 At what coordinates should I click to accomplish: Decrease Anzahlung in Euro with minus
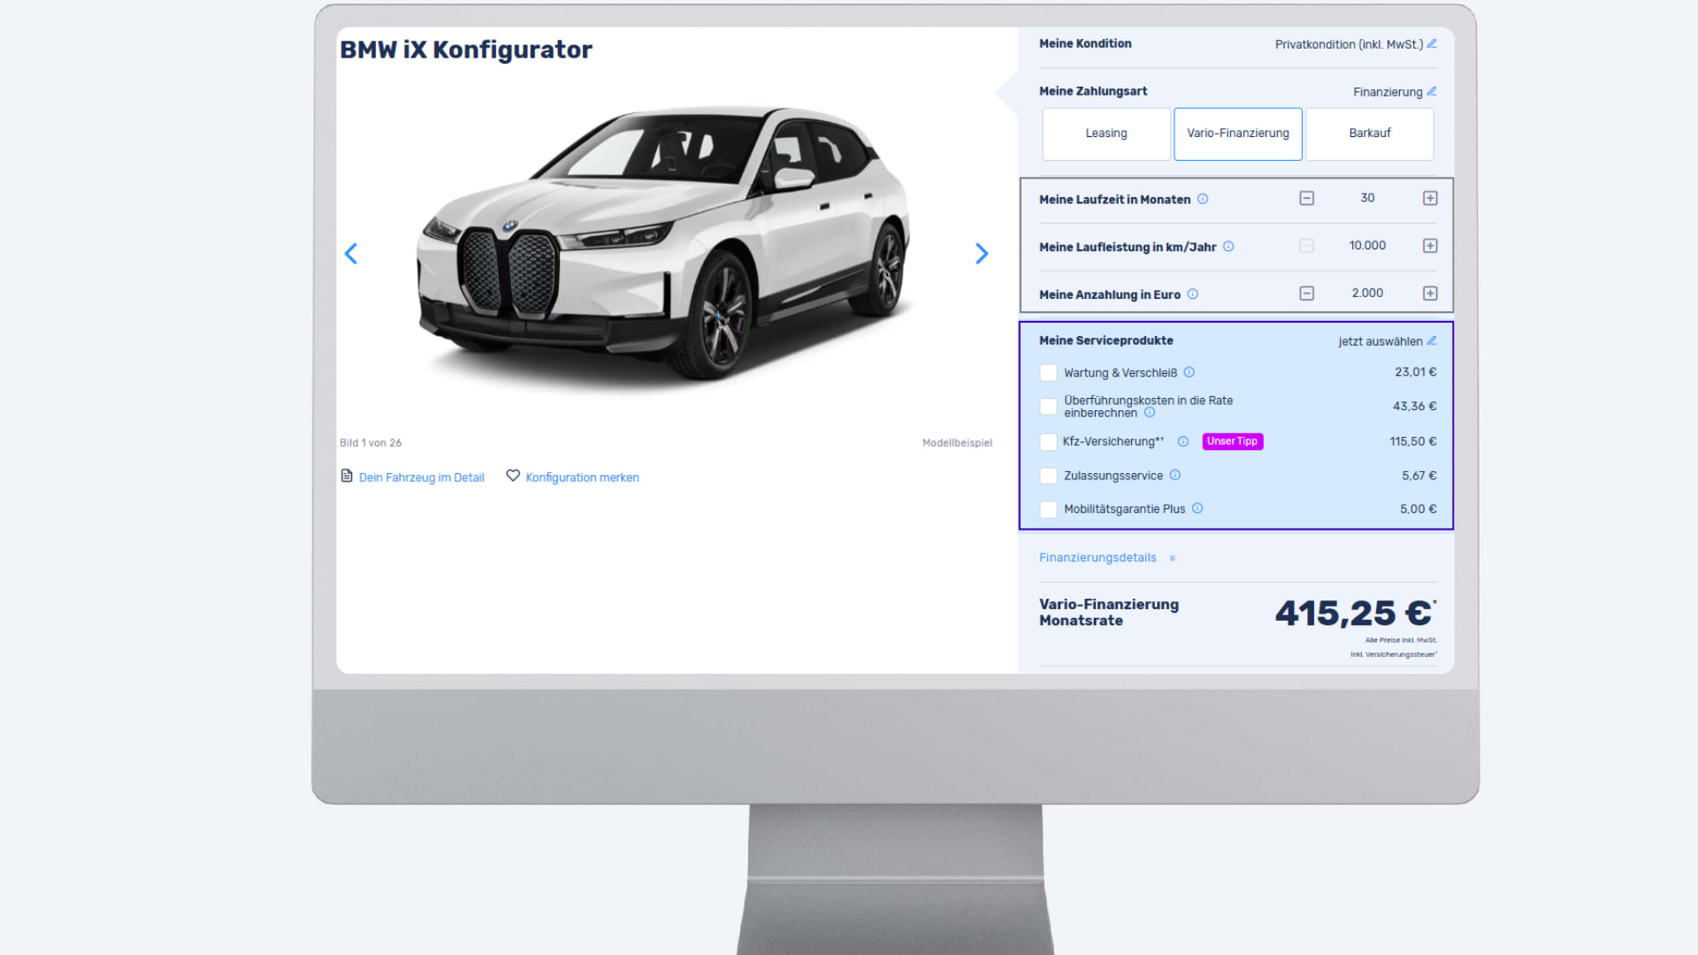click(x=1306, y=294)
